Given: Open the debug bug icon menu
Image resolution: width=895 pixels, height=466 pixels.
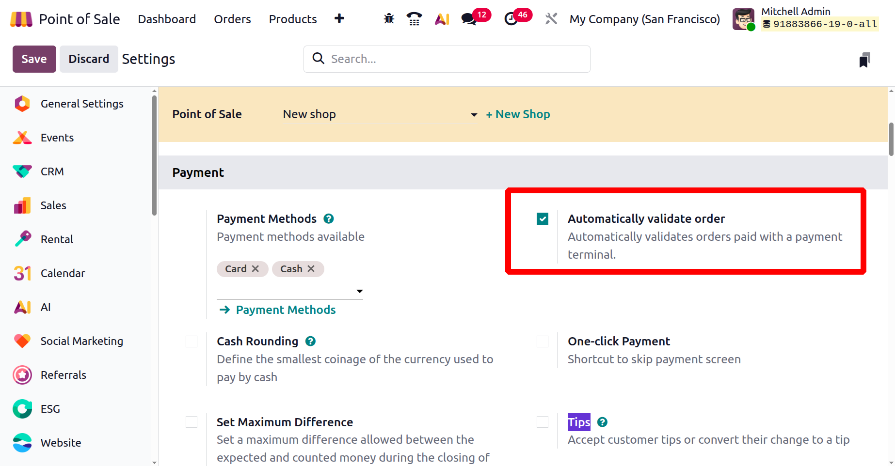Looking at the screenshot, I should pyautogui.click(x=389, y=19).
